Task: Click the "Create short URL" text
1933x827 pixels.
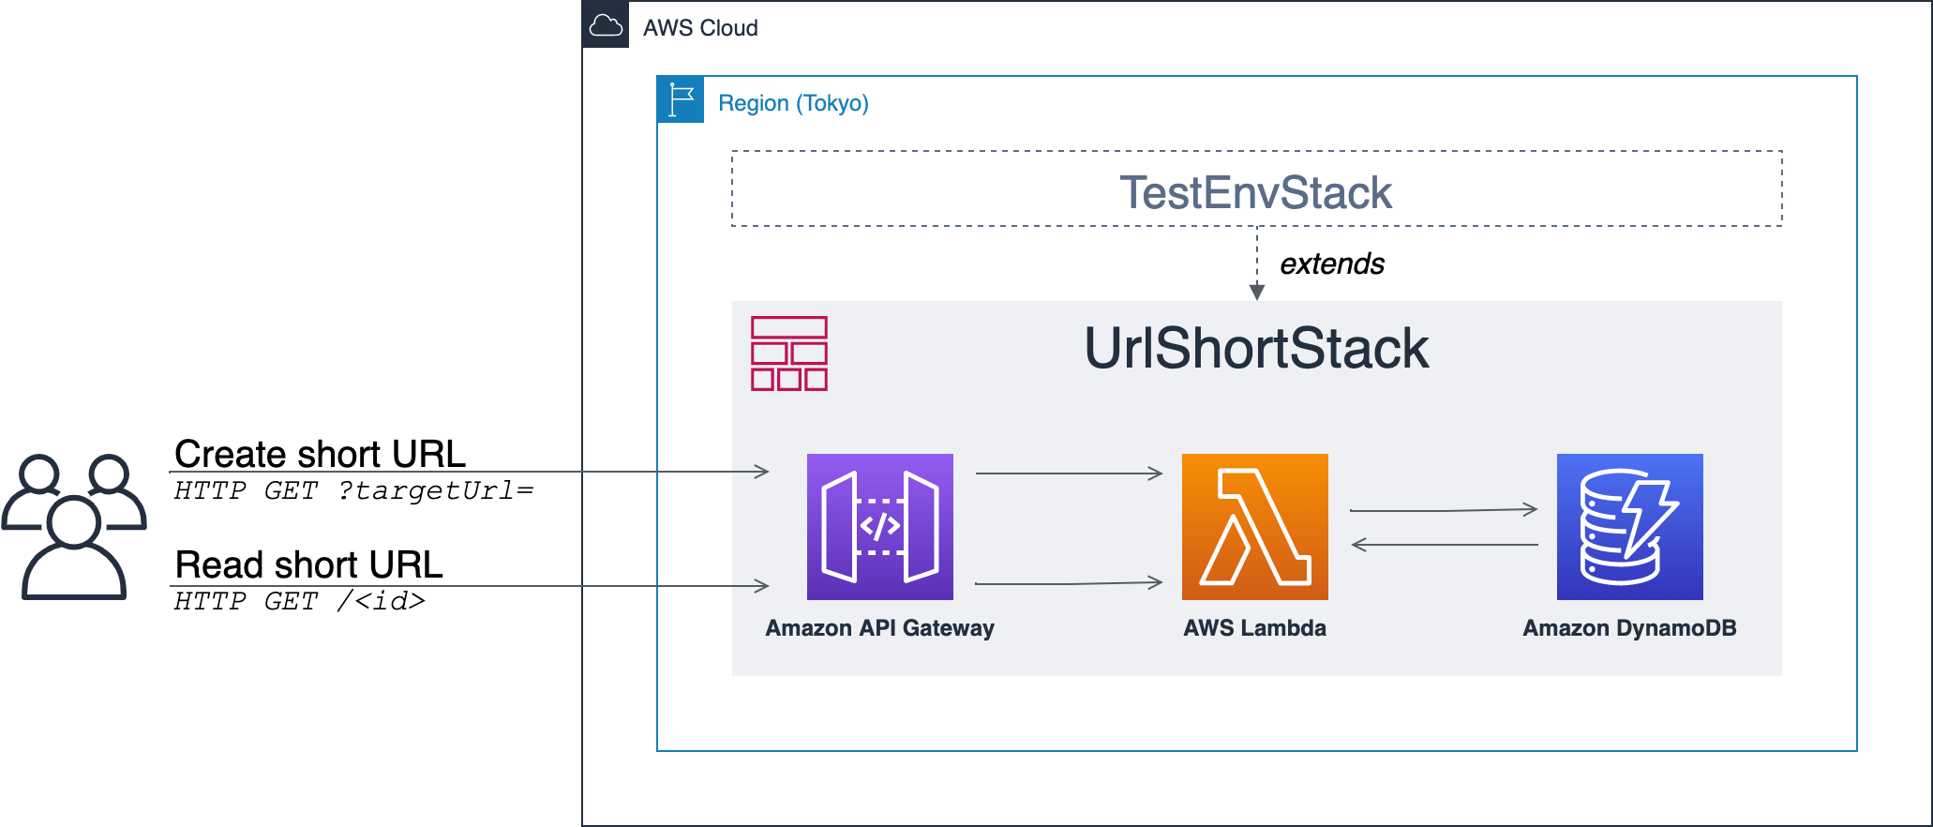Action: click(321, 454)
